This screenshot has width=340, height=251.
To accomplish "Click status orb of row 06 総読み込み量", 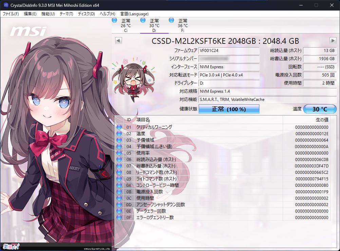I will 119,159.
